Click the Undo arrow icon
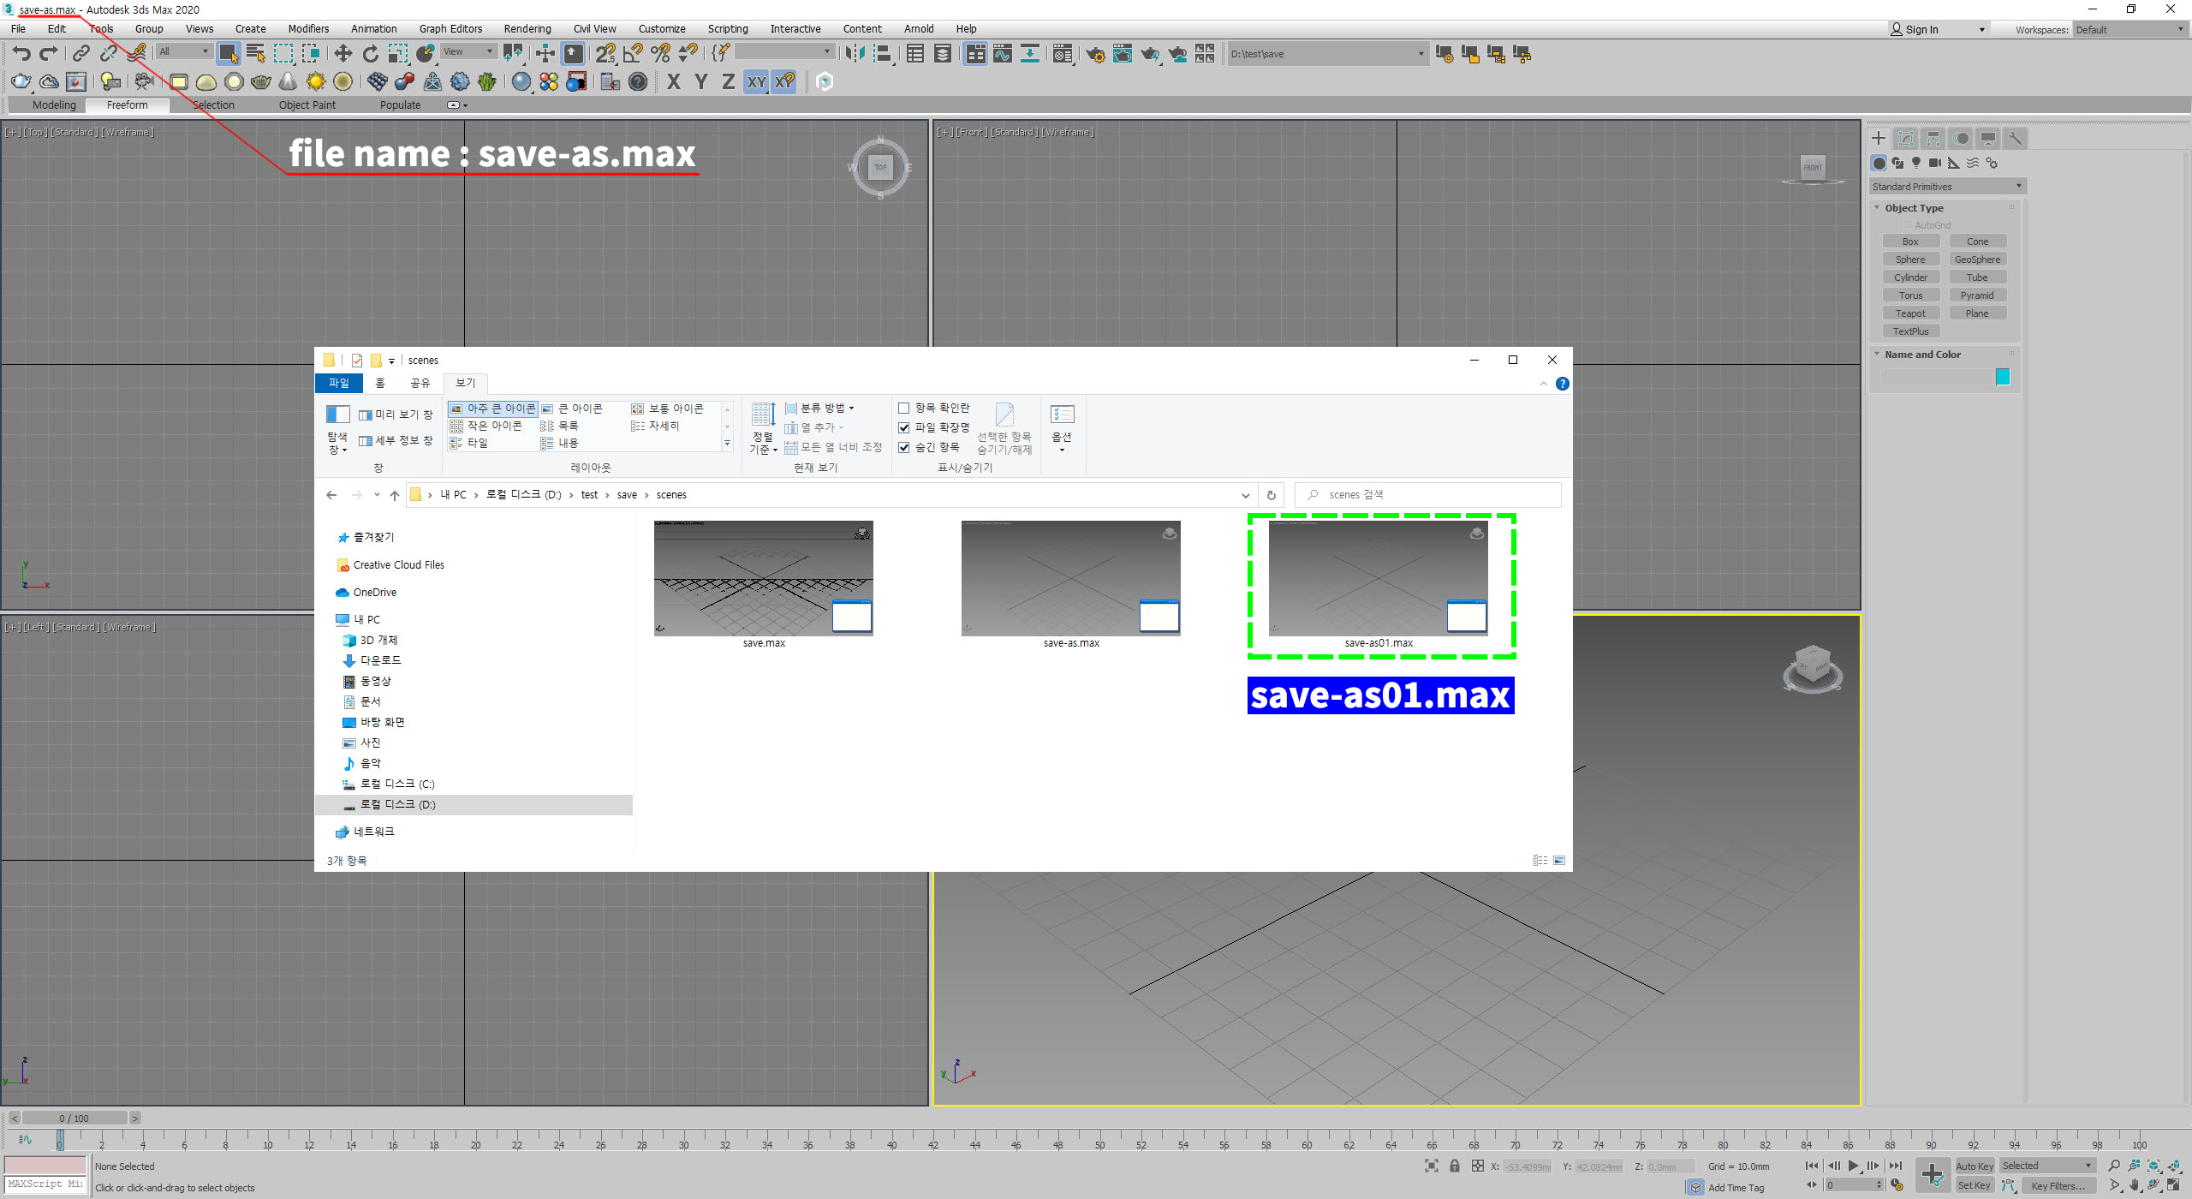 pyautogui.click(x=21, y=54)
